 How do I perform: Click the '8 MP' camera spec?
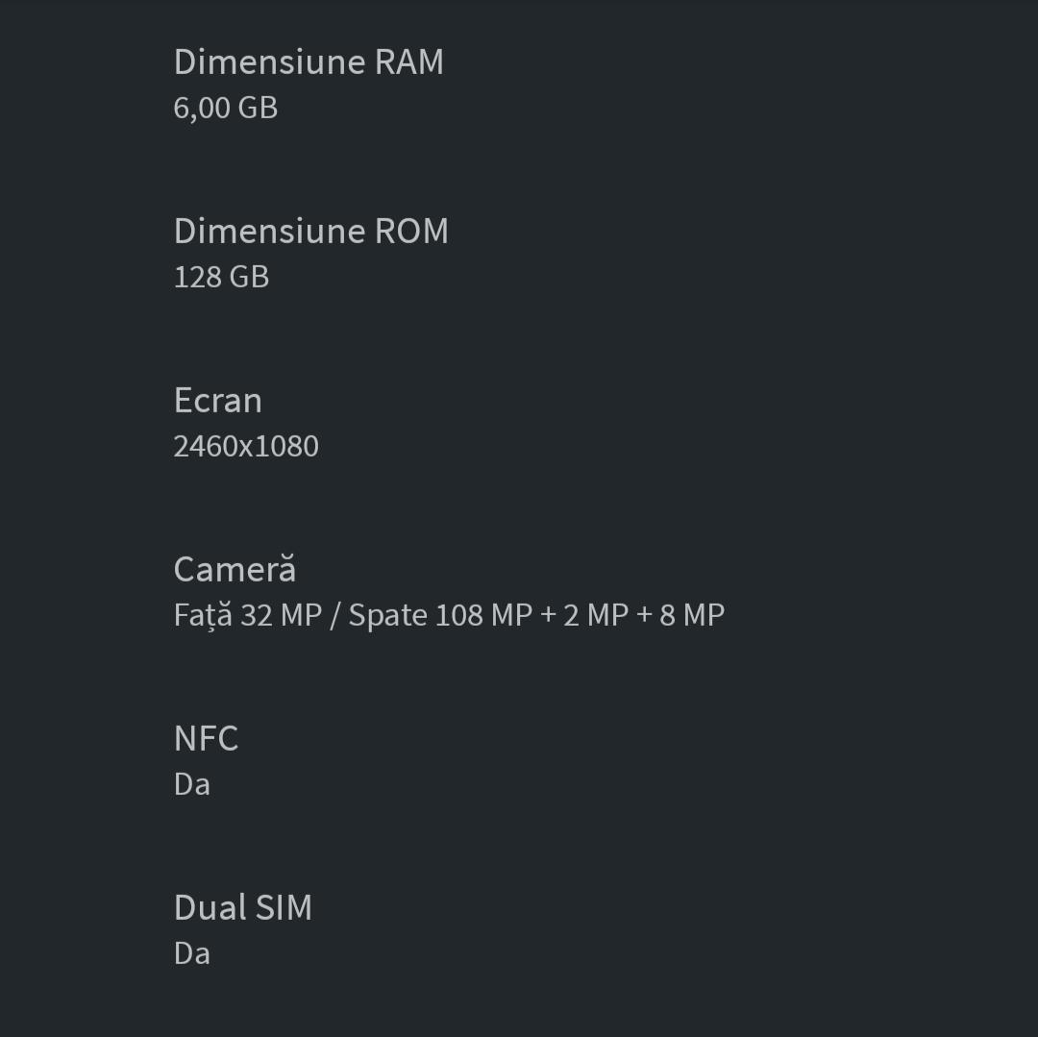coord(691,615)
